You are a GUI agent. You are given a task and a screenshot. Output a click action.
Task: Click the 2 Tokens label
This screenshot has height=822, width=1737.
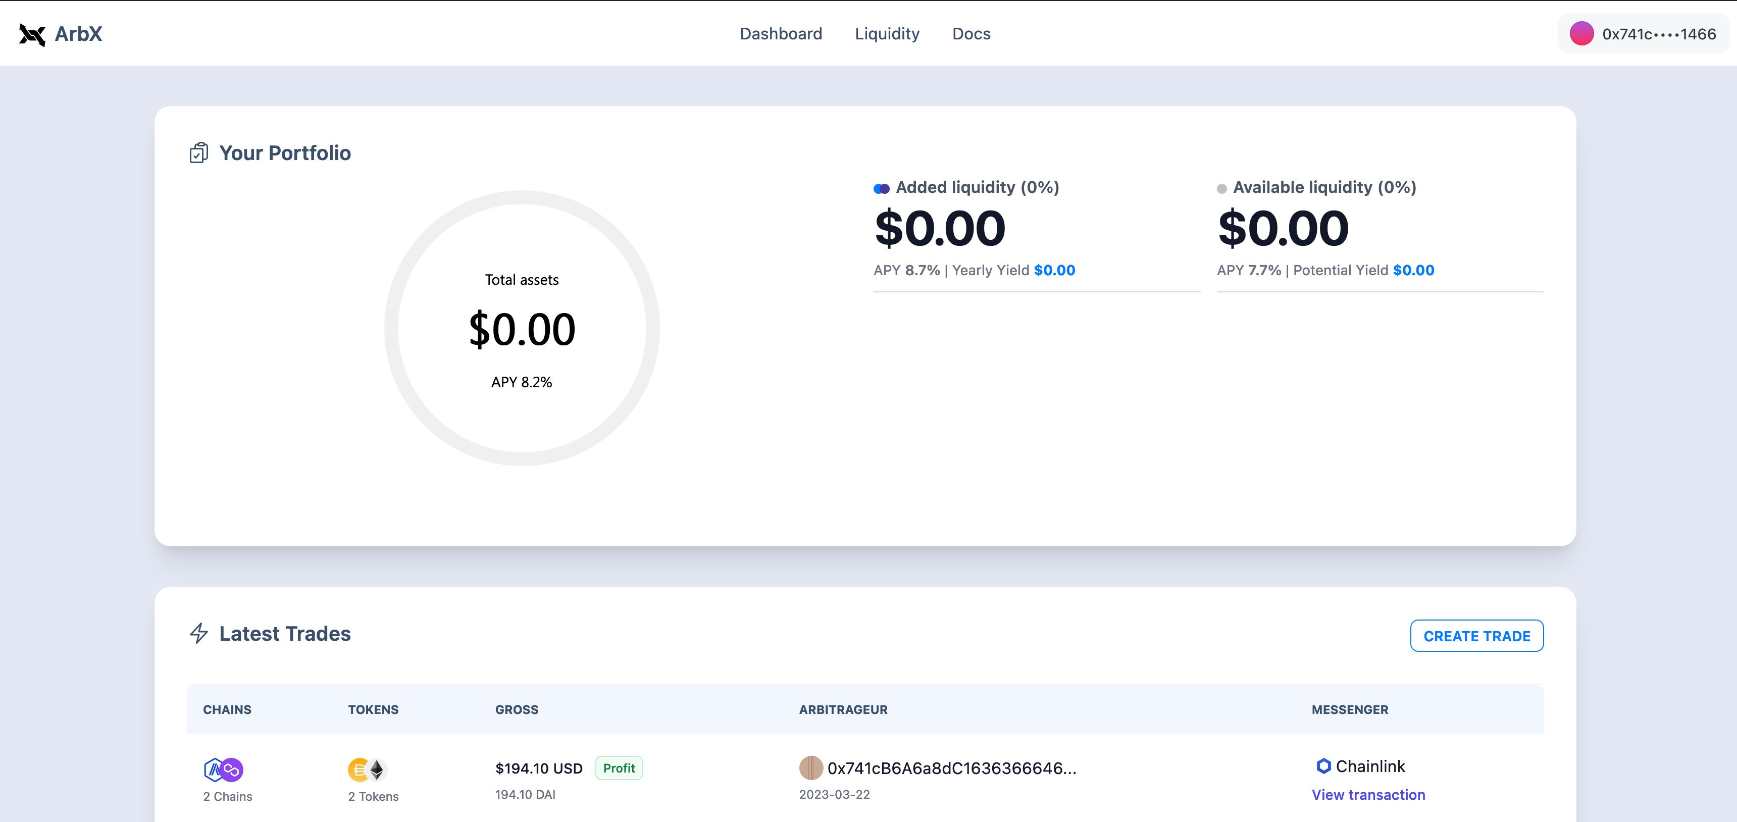tap(373, 796)
